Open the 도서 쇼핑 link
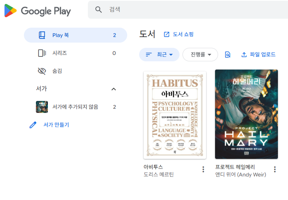This screenshot has height=200, width=288. click(178, 34)
